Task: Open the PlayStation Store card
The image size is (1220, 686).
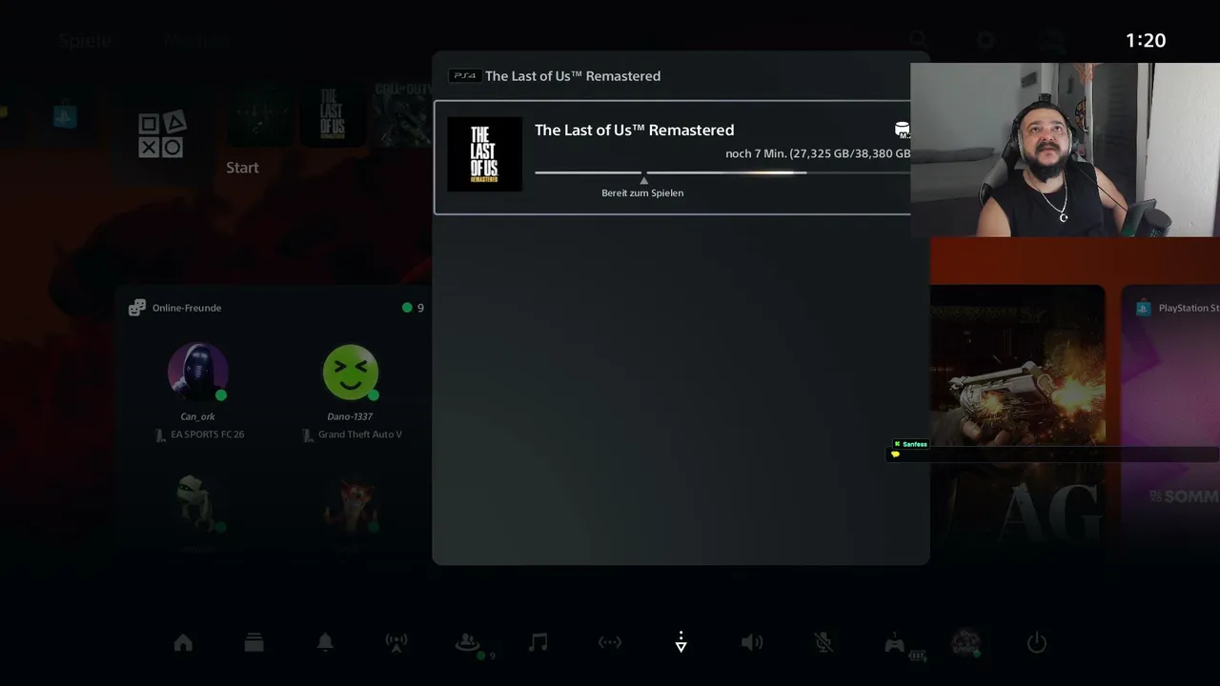Action: coord(1170,414)
